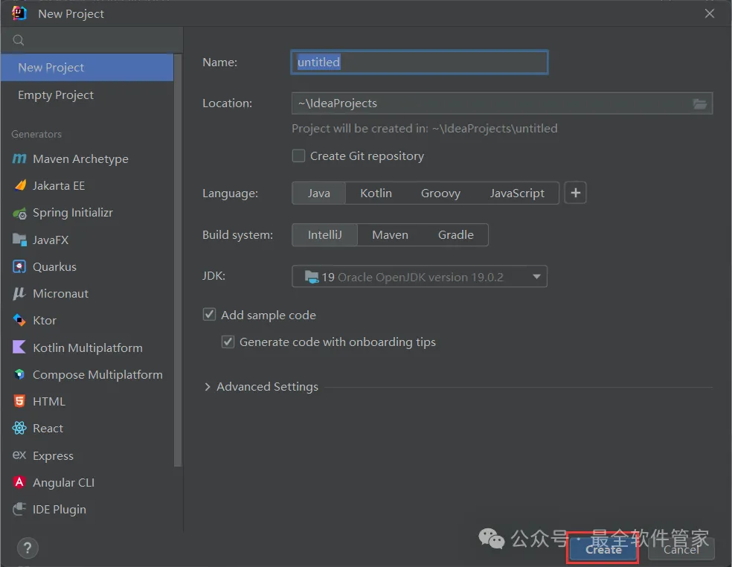
Task: Select New Project in the sidebar
Action: (87, 67)
